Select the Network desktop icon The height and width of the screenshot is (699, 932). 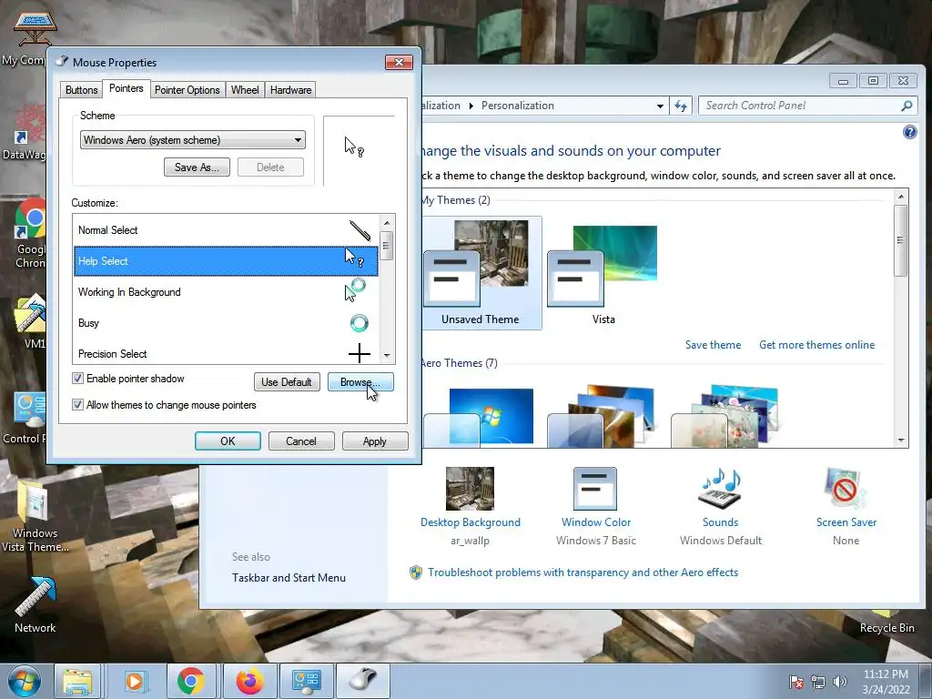point(35,605)
